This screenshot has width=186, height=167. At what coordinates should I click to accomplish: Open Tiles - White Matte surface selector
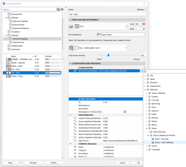(101, 48)
